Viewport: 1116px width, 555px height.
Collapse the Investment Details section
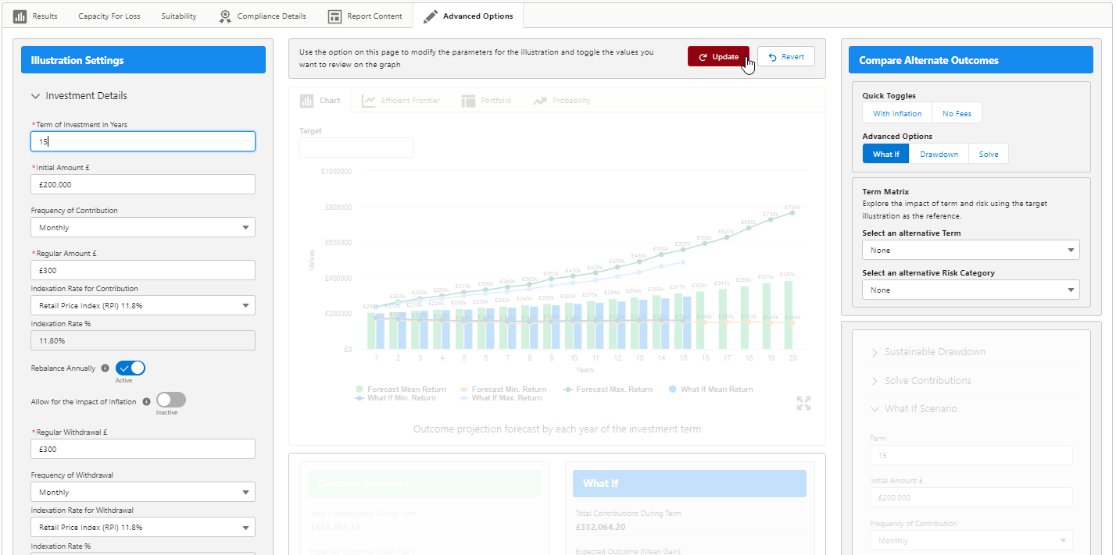point(35,96)
